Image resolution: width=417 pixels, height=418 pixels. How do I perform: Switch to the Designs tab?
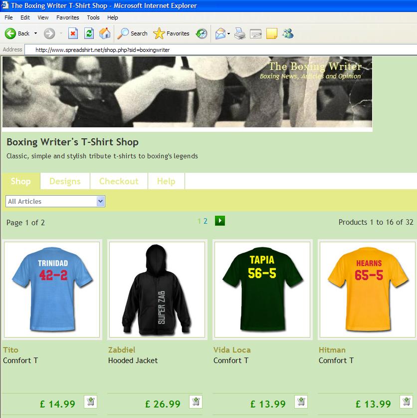pyautogui.click(x=64, y=181)
